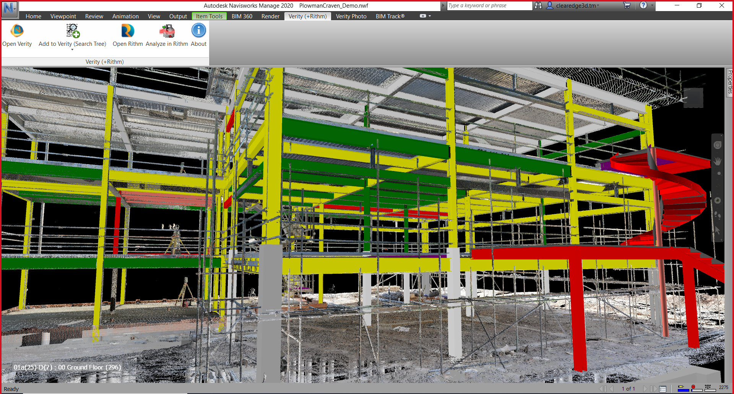This screenshot has height=394, width=734.
Task: Open the Home ribbon tab
Action: (x=33, y=16)
